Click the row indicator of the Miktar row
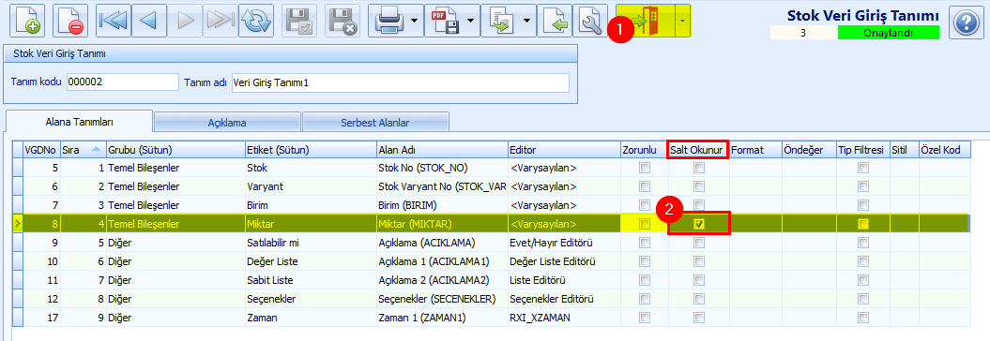 click(x=18, y=224)
